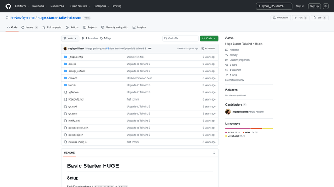This screenshot has width=334, height=187.
Task: Click the JavaScript segment of language bar
Action: [268, 128]
